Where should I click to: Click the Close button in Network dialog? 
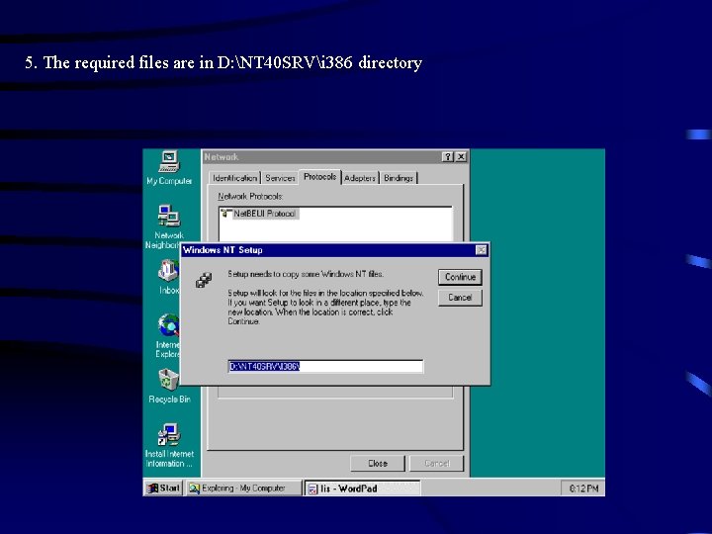coord(378,463)
